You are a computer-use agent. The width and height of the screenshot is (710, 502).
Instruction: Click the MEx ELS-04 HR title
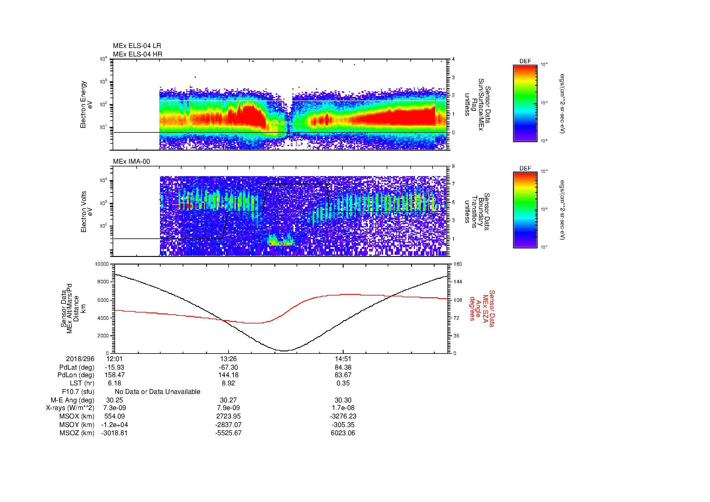tap(138, 54)
